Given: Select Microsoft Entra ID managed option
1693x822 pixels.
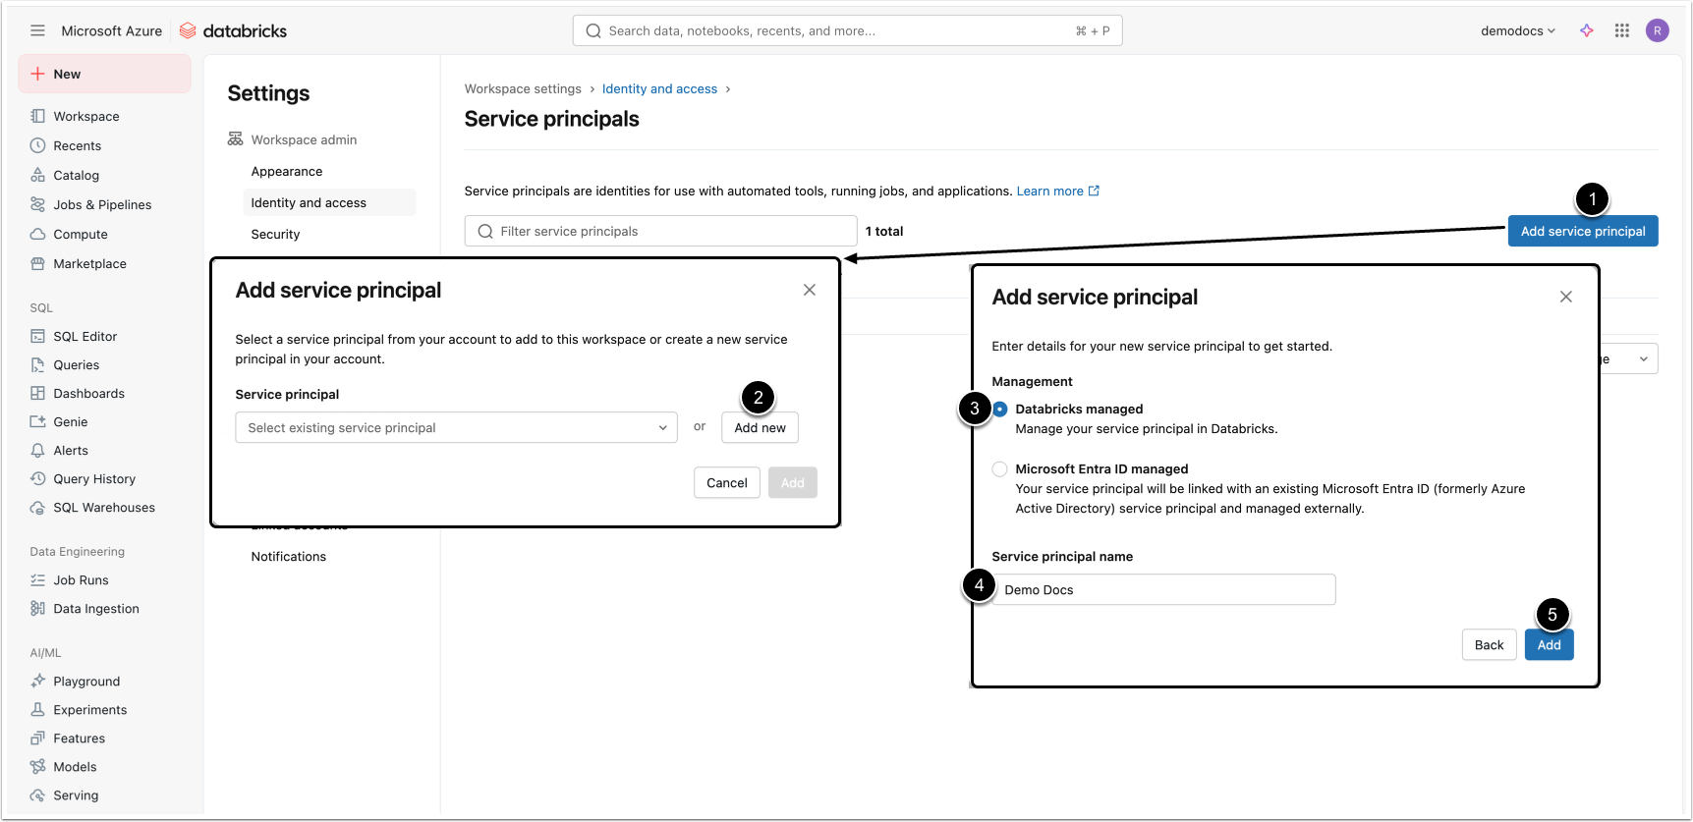Looking at the screenshot, I should (x=1000, y=469).
